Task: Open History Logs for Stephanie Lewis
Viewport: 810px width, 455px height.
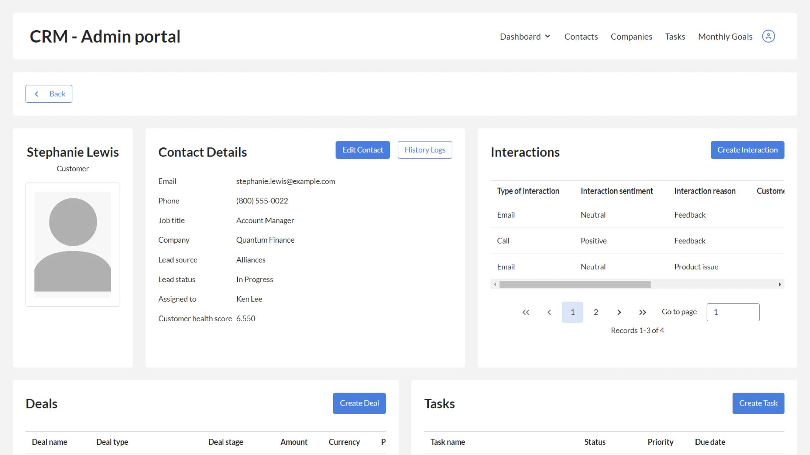Action: 425,150
